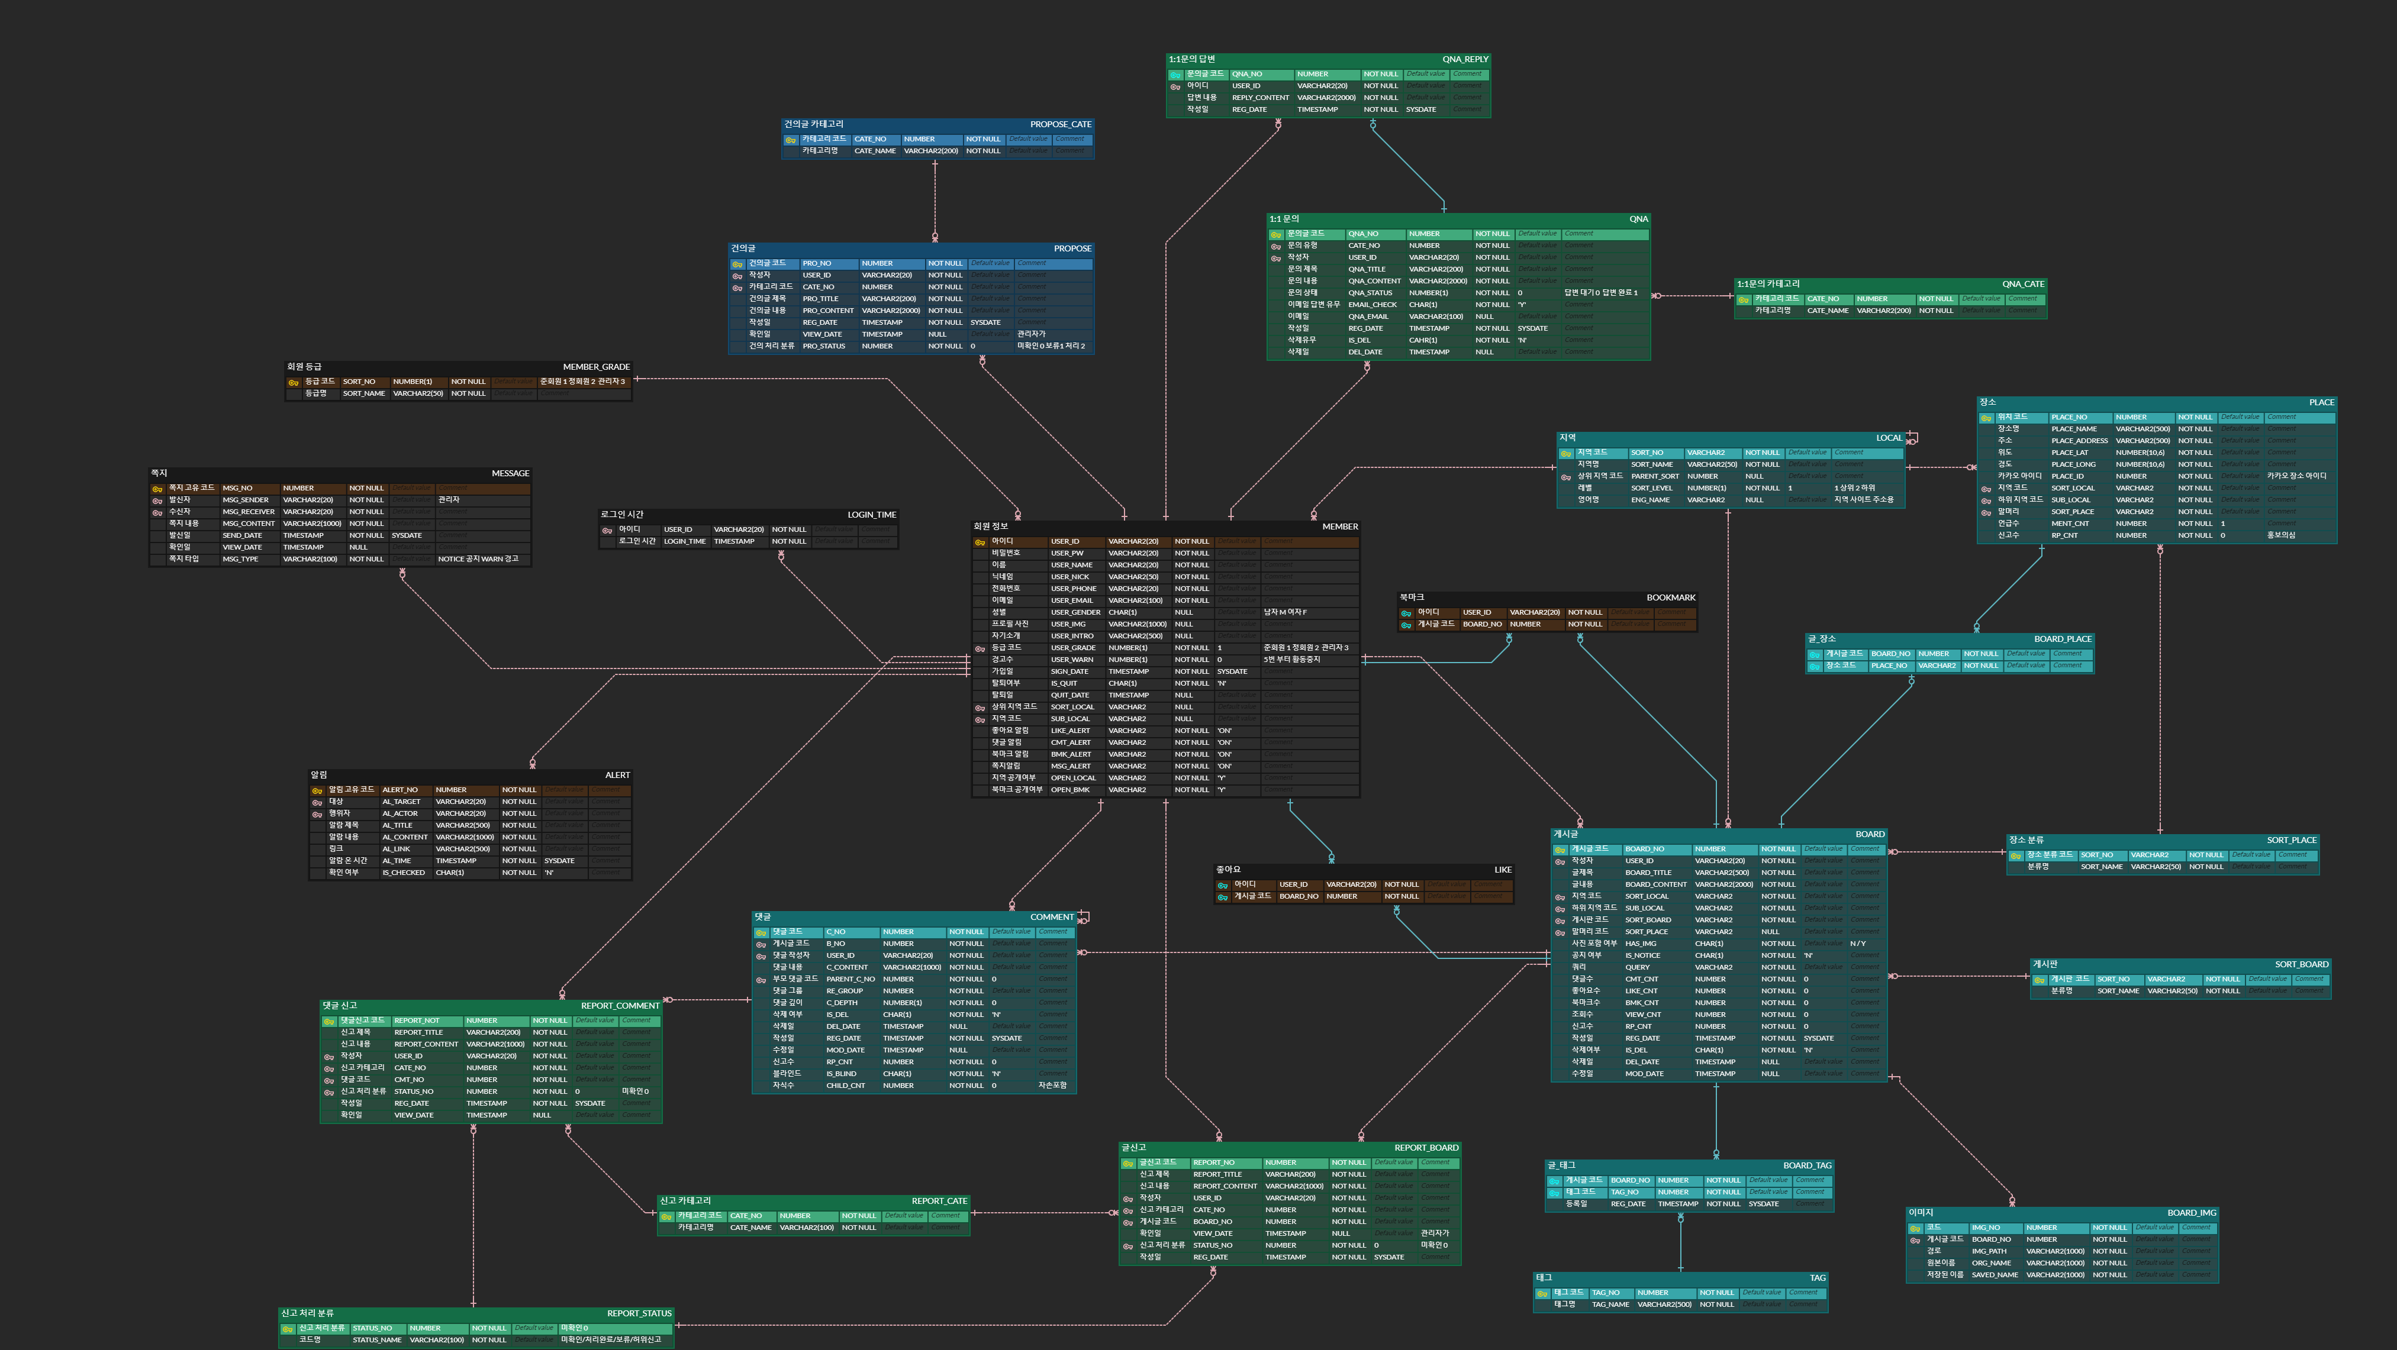Click PARENT_C_NO column in COMMENT table
This screenshot has height=1350, width=2397.
(x=850, y=978)
